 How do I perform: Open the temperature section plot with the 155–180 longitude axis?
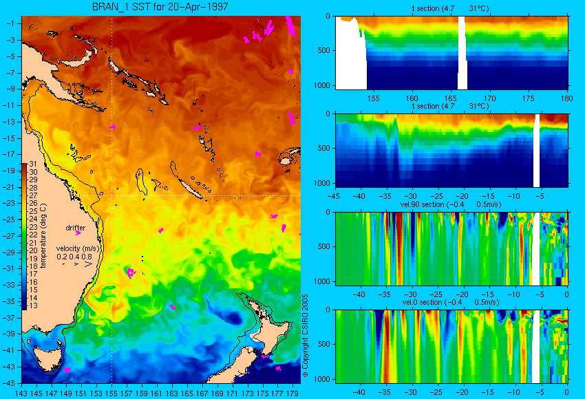point(451,52)
